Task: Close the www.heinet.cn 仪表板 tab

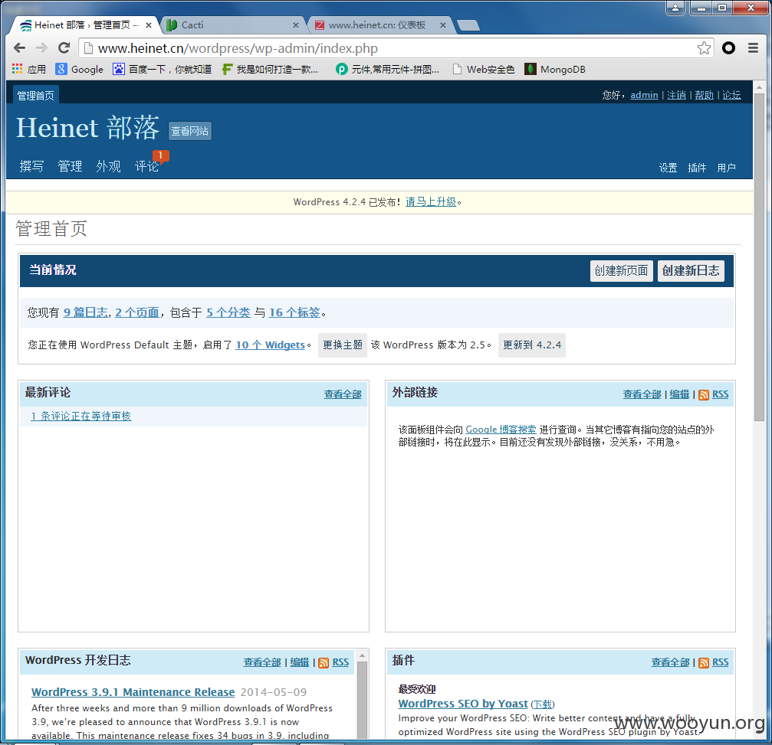Action: (442, 25)
